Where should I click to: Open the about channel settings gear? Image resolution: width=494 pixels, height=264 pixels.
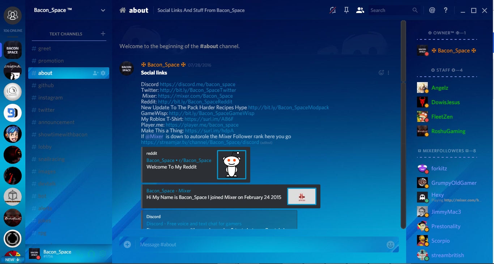pyautogui.click(x=103, y=73)
